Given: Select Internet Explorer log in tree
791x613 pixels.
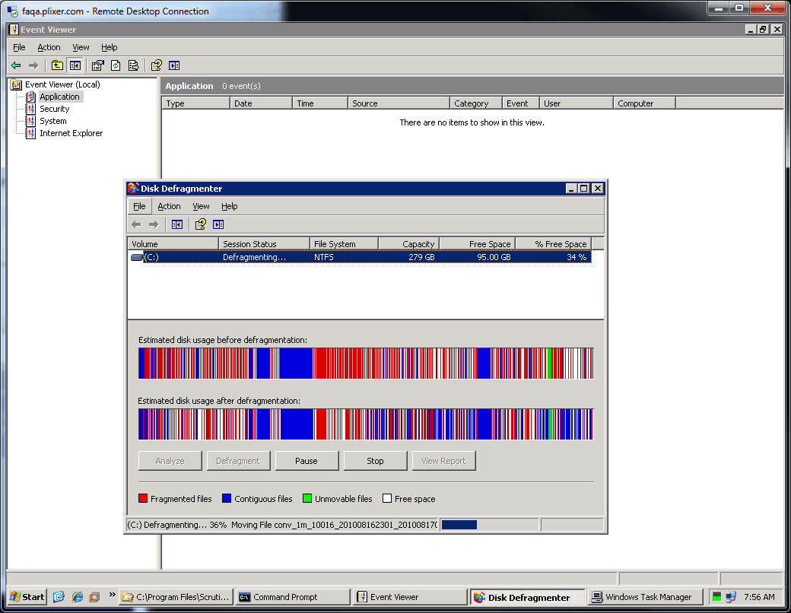Looking at the screenshot, I should coord(71,133).
